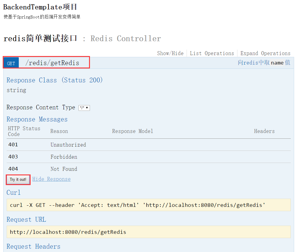
Task: Select the 404 status code cell
Action: (x=13, y=169)
